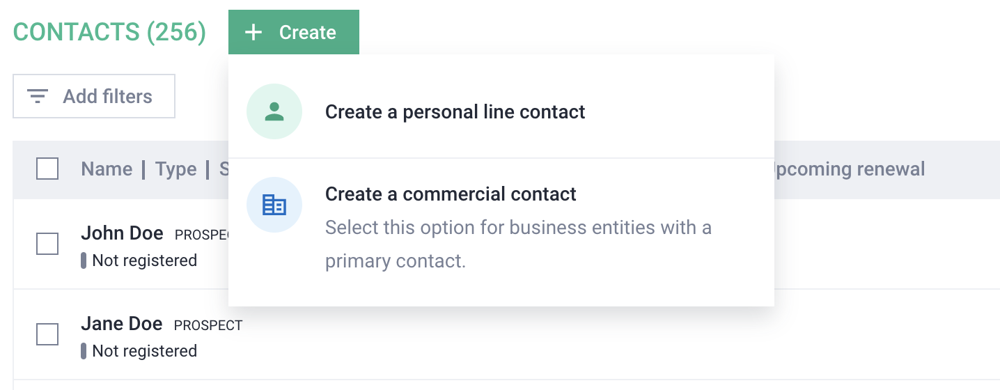Open John Doe's contact record
Screen dimensions: 1000x390
[122, 233]
